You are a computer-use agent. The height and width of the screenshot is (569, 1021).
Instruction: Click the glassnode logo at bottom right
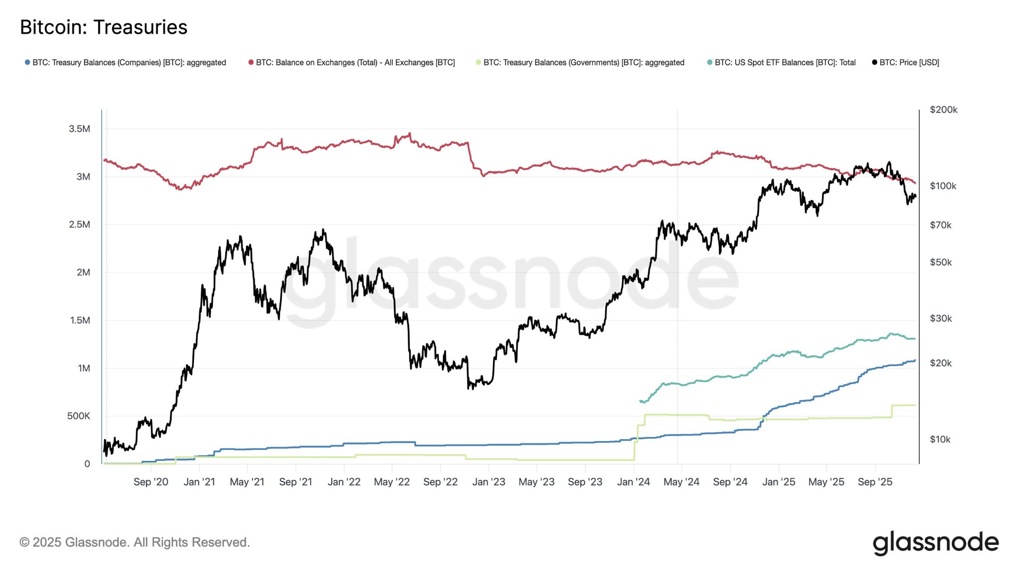(935, 543)
